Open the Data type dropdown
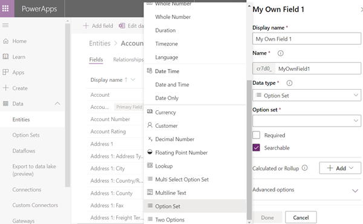363x224 pixels. coord(307,95)
